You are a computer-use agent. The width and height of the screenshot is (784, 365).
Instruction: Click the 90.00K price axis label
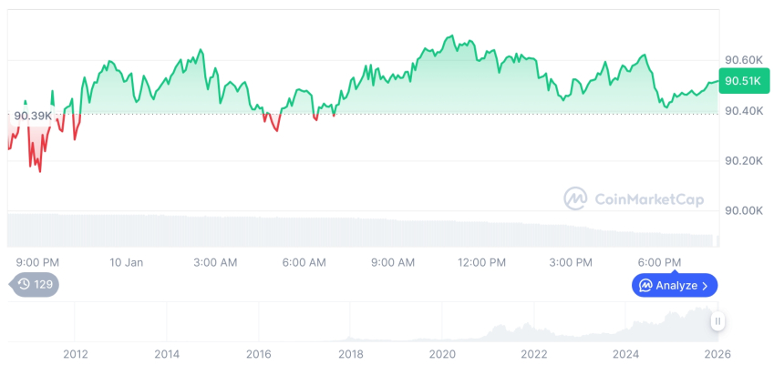coord(743,211)
